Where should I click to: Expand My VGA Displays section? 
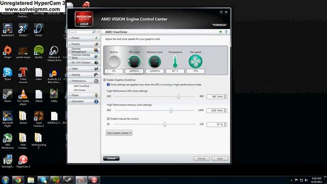point(84,62)
